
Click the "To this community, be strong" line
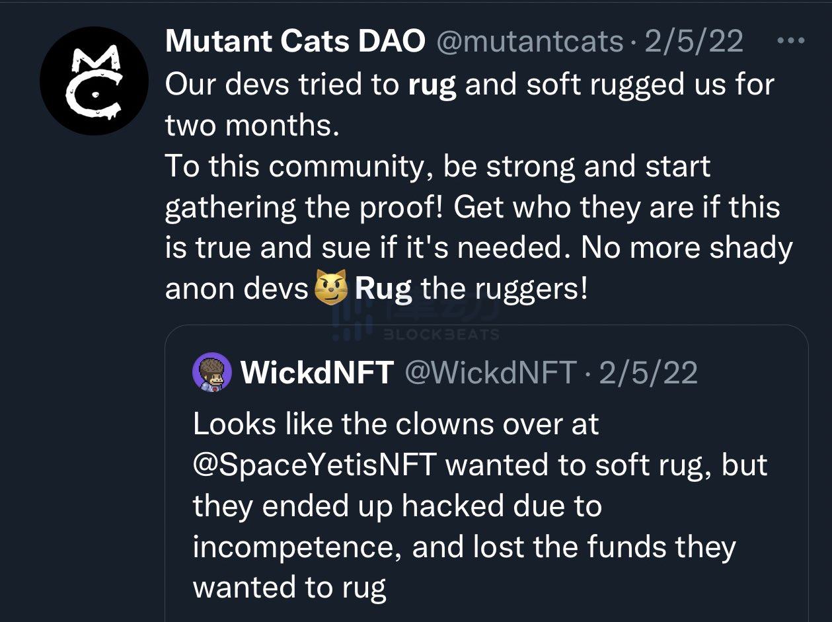[437, 166]
